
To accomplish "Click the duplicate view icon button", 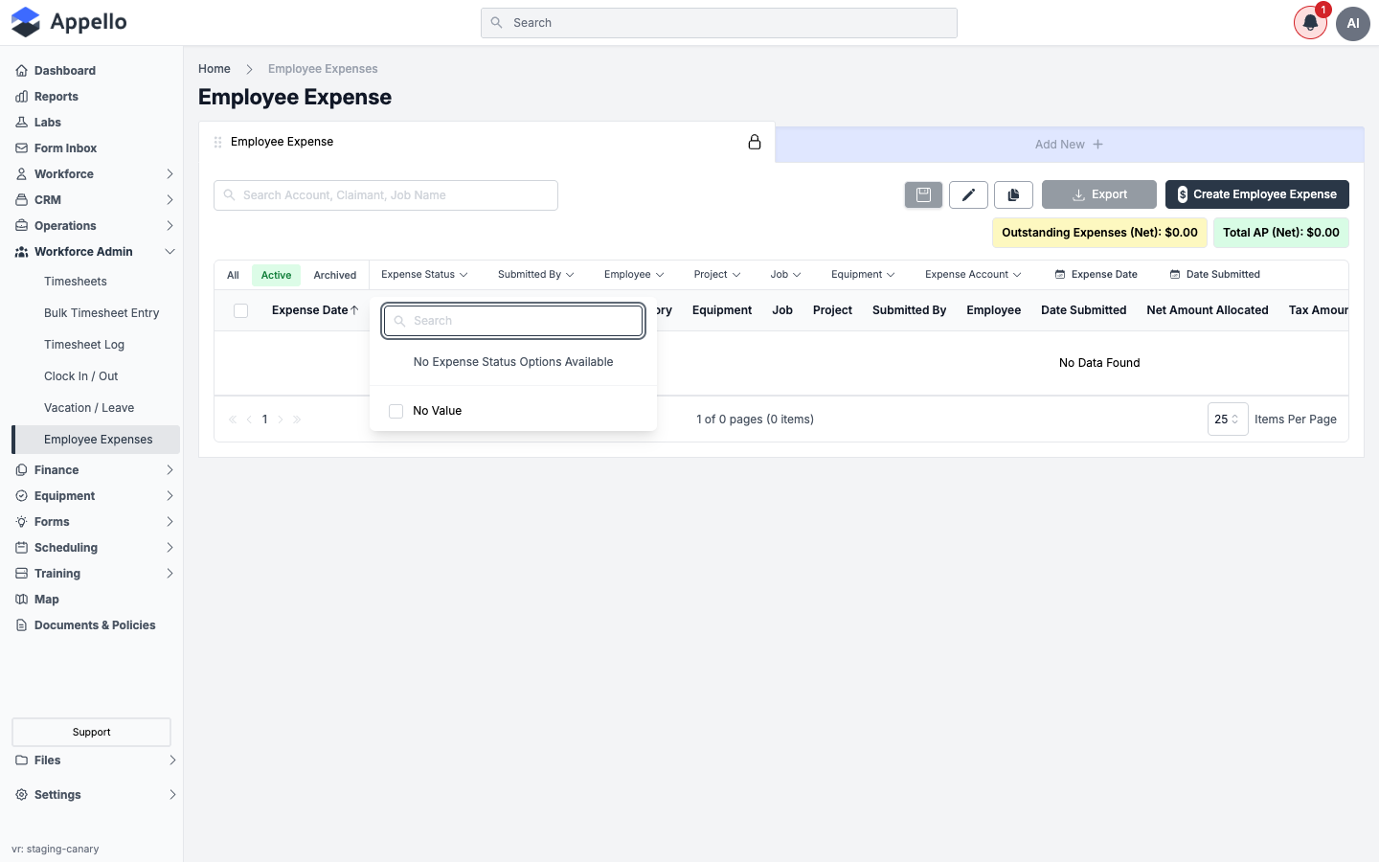I will pos(1013,194).
